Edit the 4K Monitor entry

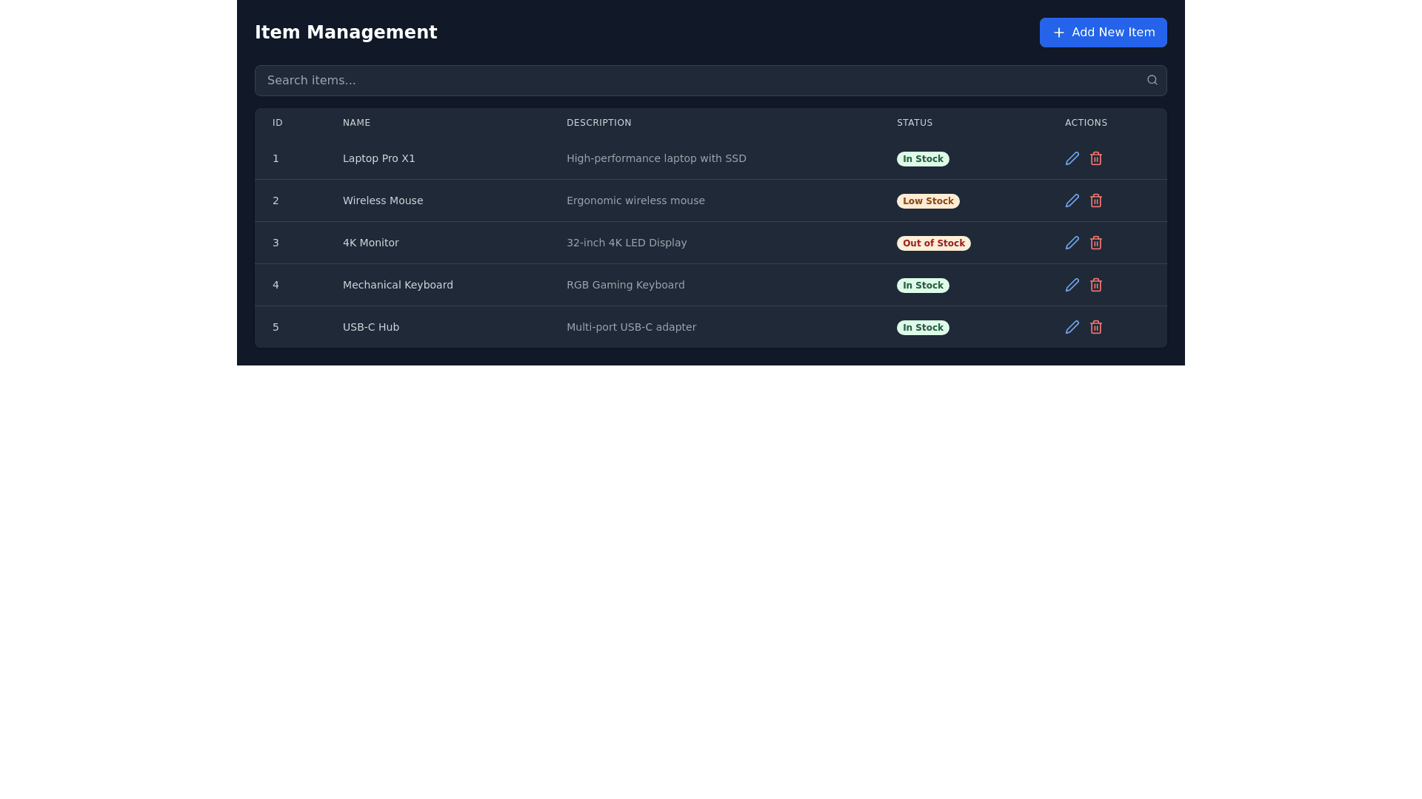(1072, 243)
